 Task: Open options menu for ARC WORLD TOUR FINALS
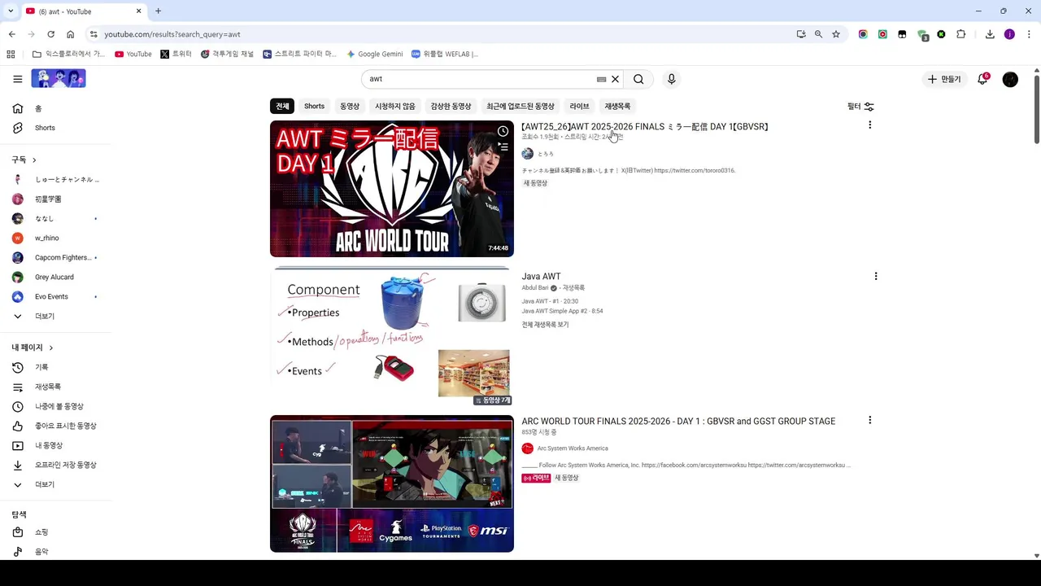[869, 421]
